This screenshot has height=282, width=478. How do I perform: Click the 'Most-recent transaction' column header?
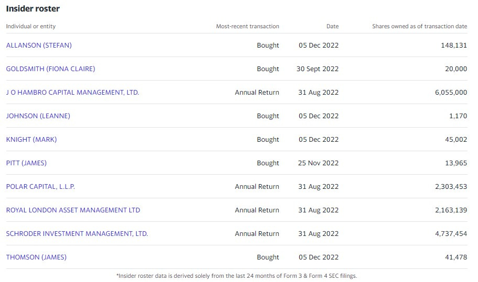247,26
